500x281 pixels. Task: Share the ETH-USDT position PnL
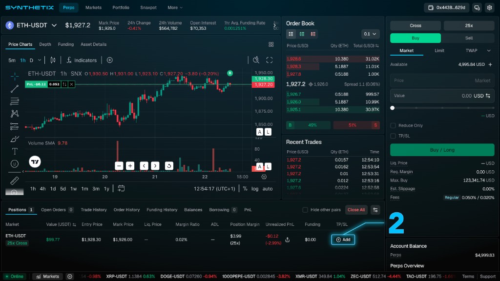coord(288,240)
